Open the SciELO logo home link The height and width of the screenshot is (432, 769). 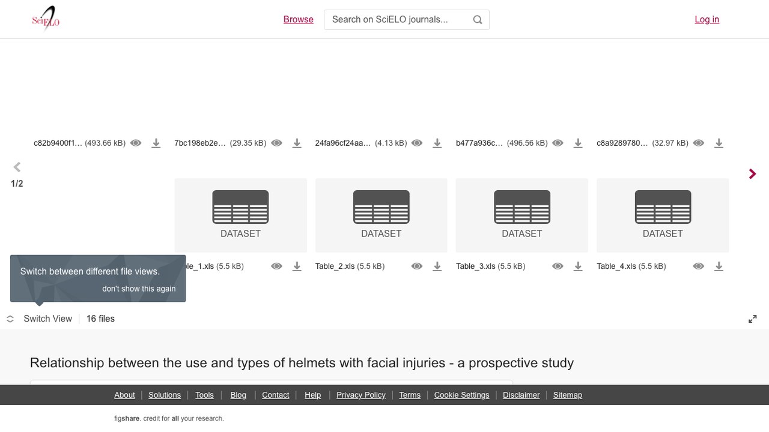point(46,19)
